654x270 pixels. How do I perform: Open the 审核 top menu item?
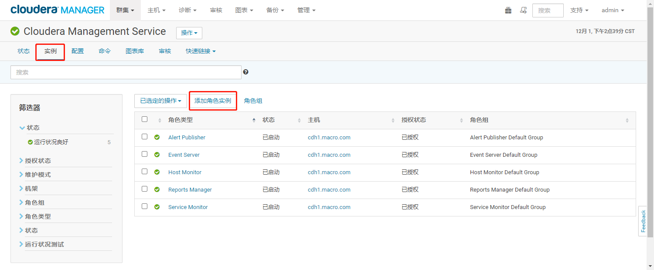pyautogui.click(x=216, y=10)
